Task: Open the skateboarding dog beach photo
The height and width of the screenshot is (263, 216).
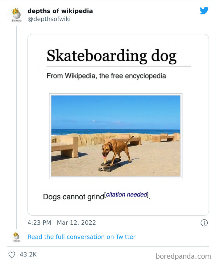Action: [116, 136]
